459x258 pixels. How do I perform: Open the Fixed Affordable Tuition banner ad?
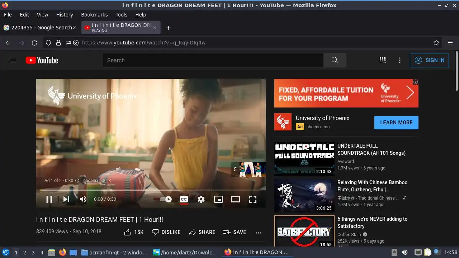coord(346,93)
